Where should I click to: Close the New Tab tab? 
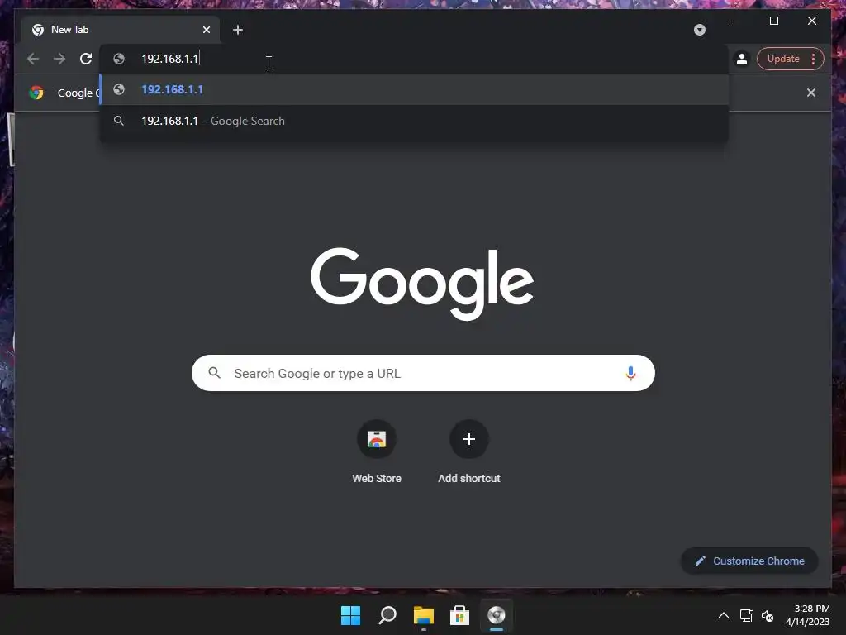(x=206, y=30)
